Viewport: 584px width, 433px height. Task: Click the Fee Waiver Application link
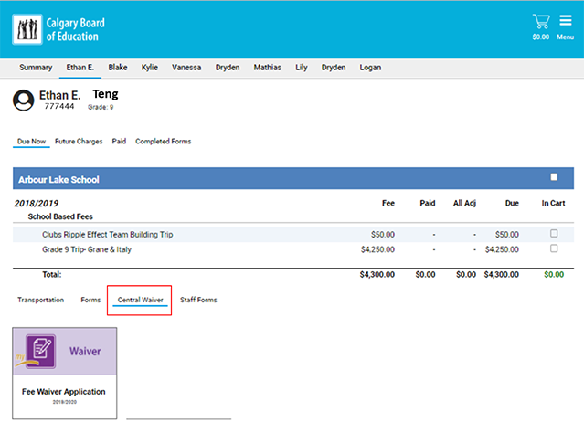tap(64, 391)
